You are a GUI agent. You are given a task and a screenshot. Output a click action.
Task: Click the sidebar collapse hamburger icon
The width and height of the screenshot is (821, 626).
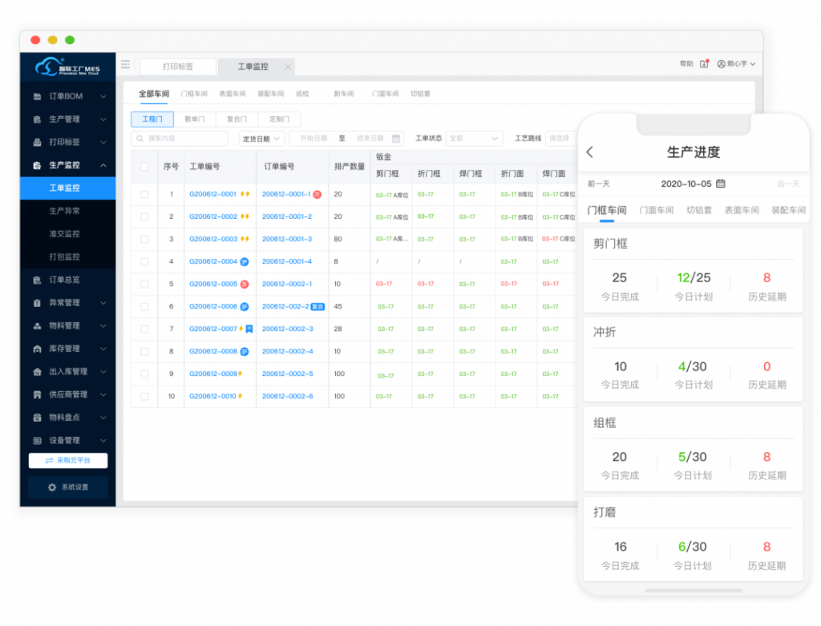tap(126, 65)
